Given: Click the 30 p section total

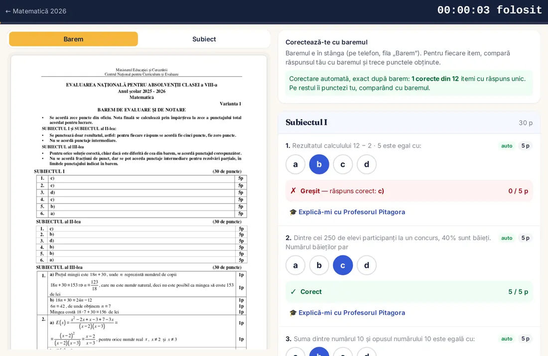Looking at the screenshot, I should coord(526,123).
